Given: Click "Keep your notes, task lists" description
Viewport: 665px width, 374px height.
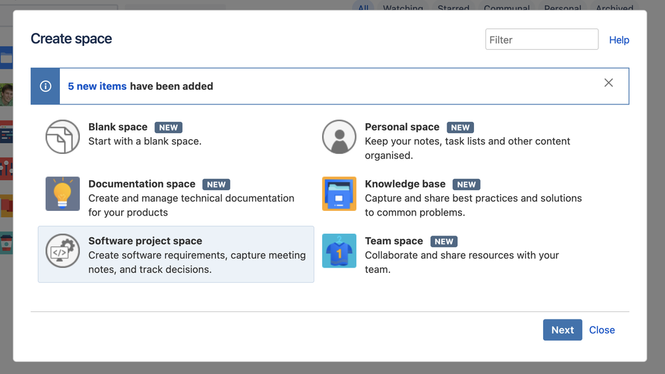Looking at the screenshot, I should (467, 148).
